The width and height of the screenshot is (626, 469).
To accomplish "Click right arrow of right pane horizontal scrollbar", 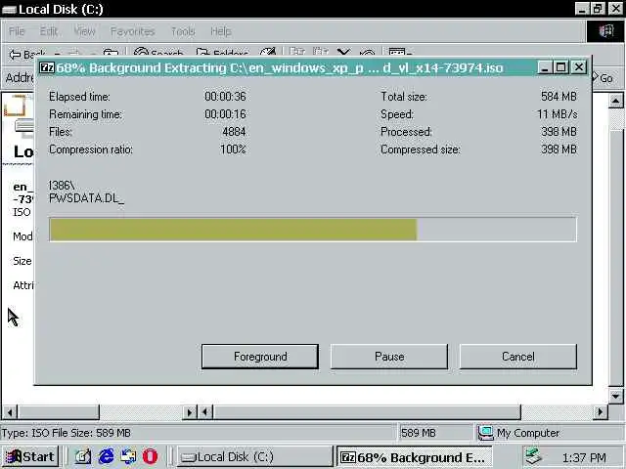I will point(600,412).
